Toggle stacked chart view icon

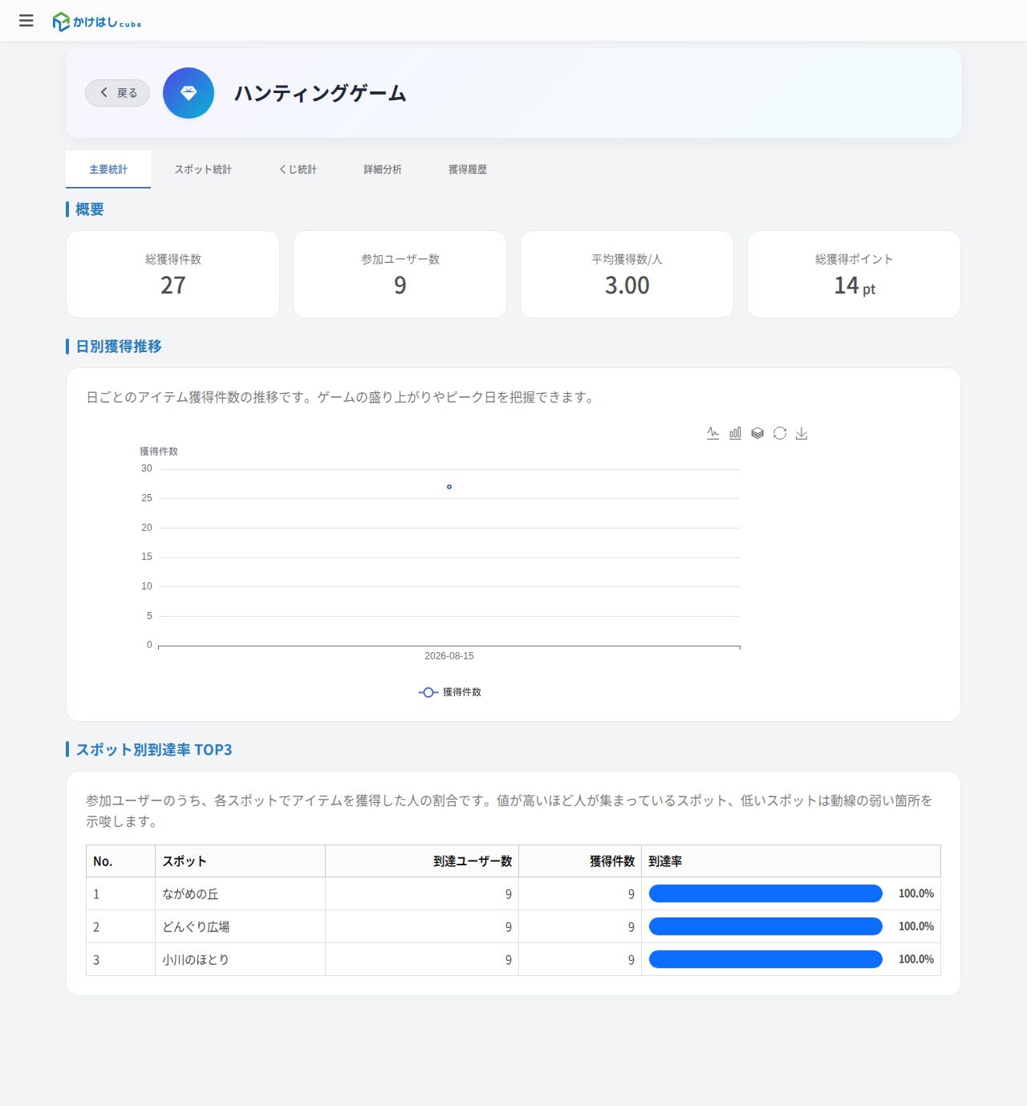click(x=757, y=433)
